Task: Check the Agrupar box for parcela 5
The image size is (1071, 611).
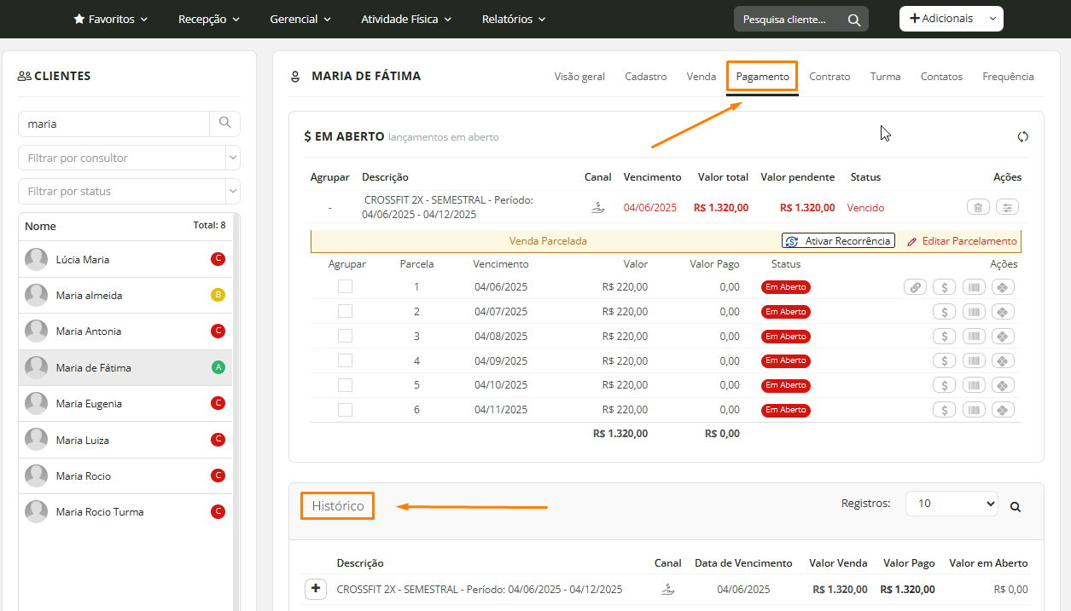Action: click(x=345, y=385)
